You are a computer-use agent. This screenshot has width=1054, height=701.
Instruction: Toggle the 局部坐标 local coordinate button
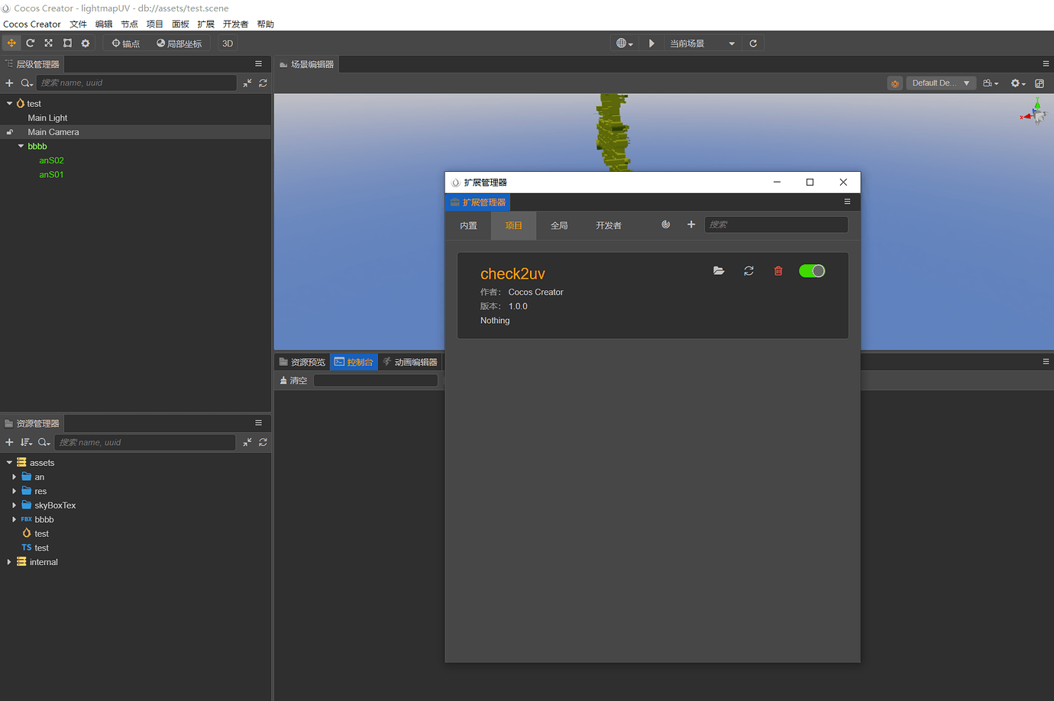tap(179, 44)
